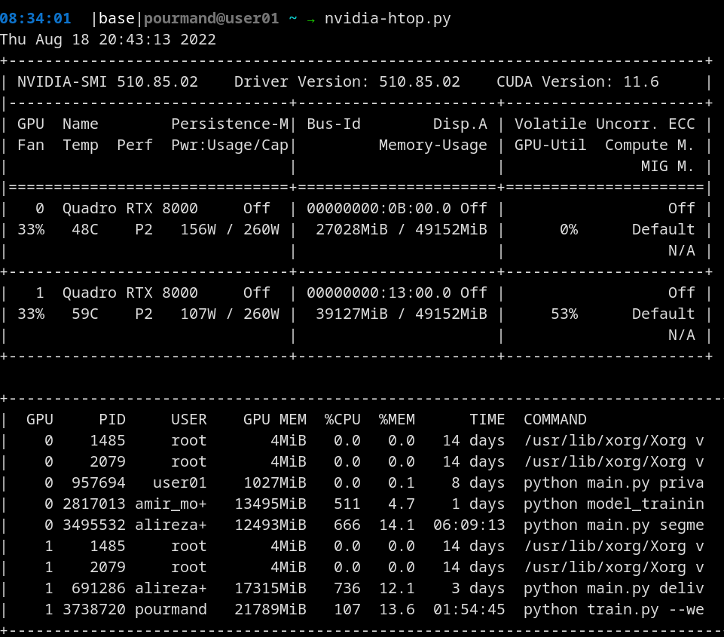The height and width of the screenshot is (637, 724).
Task: Click the 48C temperature reading
Action: pos(85,230)
